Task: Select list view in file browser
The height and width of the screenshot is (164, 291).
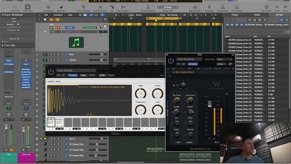Action: [x=281, y=20]
